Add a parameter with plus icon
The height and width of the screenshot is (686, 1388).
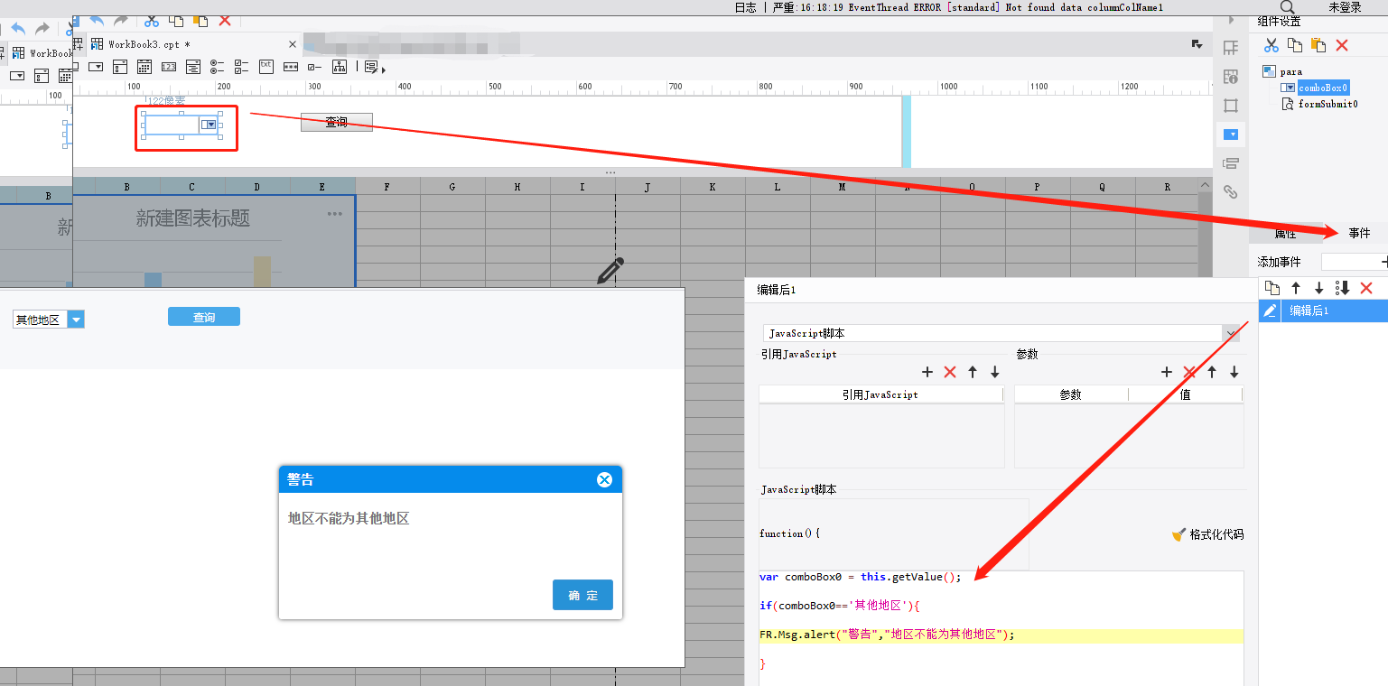1167,372
